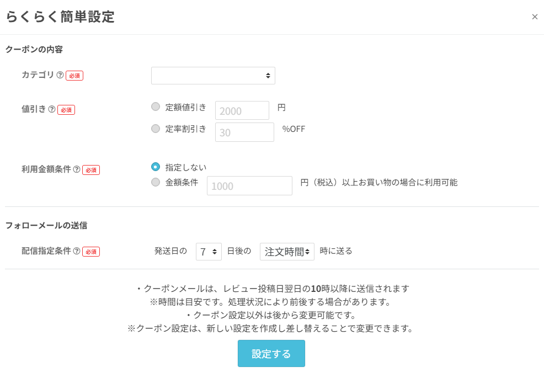Focus the fixed discount yen amount field

pyautogui.click(x=242, y=111)
